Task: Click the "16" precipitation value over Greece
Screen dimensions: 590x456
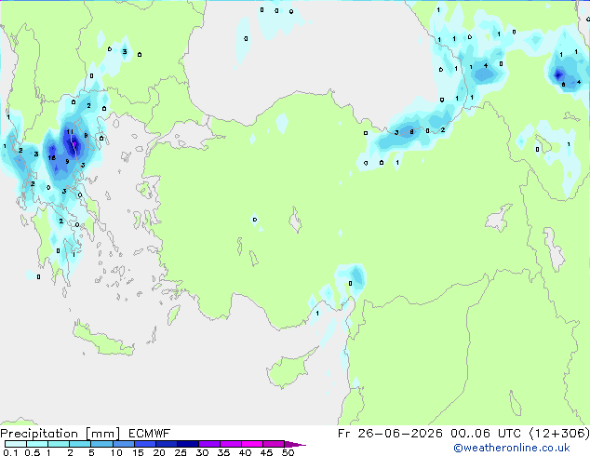Action: 51,157
